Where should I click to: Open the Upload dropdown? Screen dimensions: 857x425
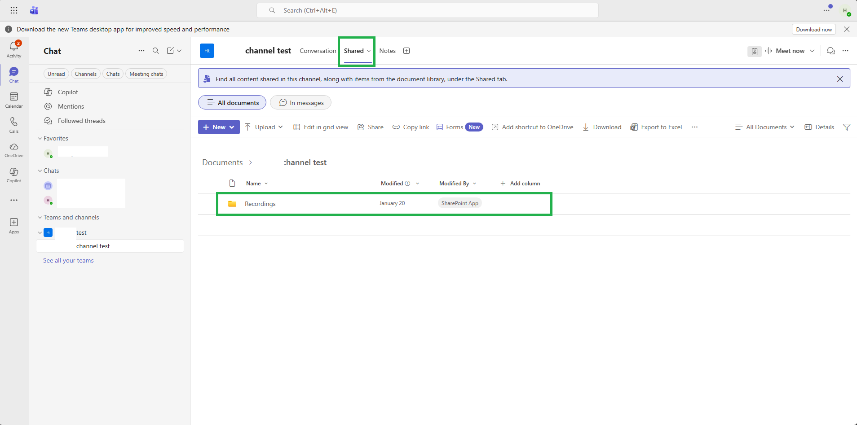(x=264, y=127)
